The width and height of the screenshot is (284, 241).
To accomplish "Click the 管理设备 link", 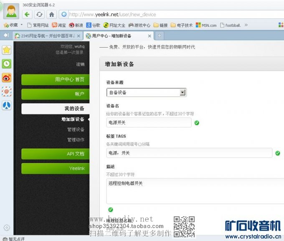I will [76, 129].
